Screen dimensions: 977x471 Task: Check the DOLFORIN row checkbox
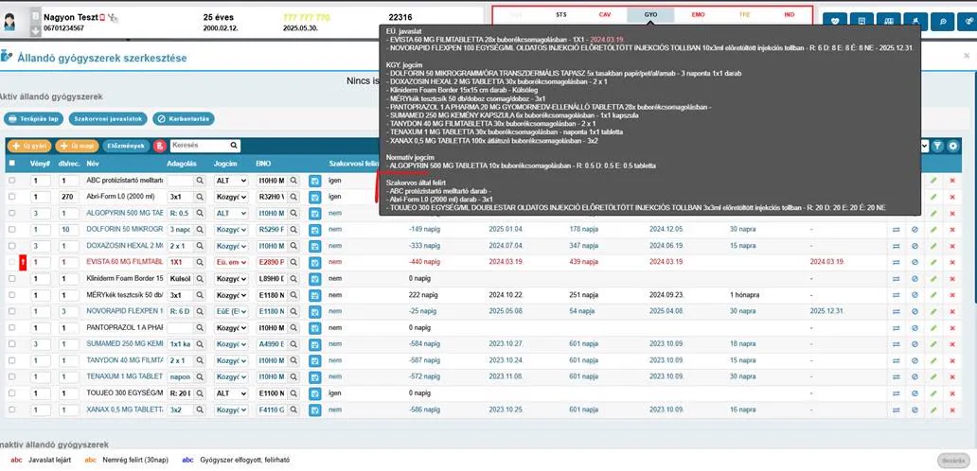[12, 230]
